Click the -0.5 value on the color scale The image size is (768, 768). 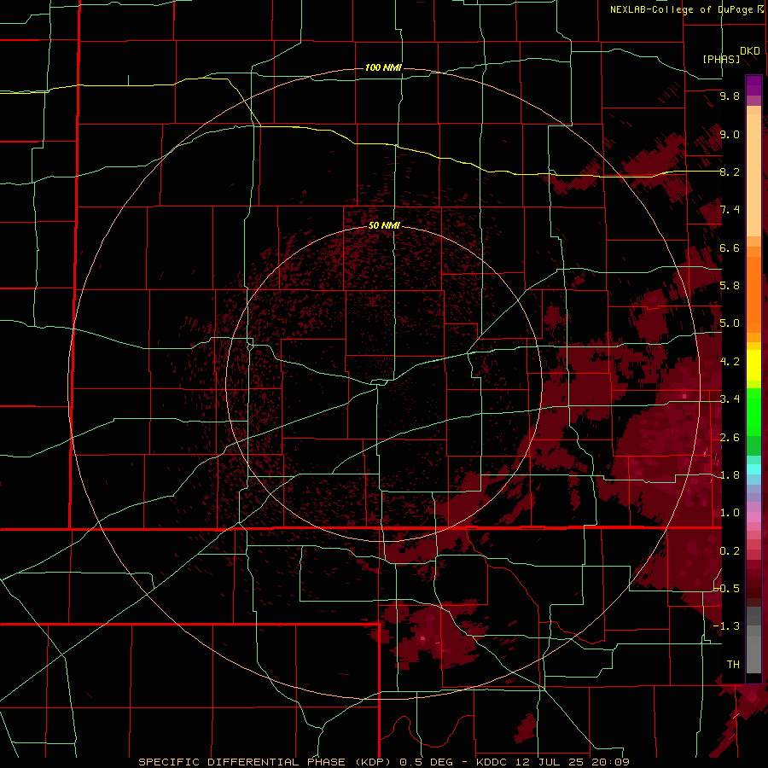(726, 589)
